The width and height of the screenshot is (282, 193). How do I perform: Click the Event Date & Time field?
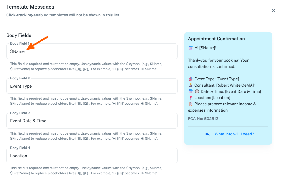[92, 121]
